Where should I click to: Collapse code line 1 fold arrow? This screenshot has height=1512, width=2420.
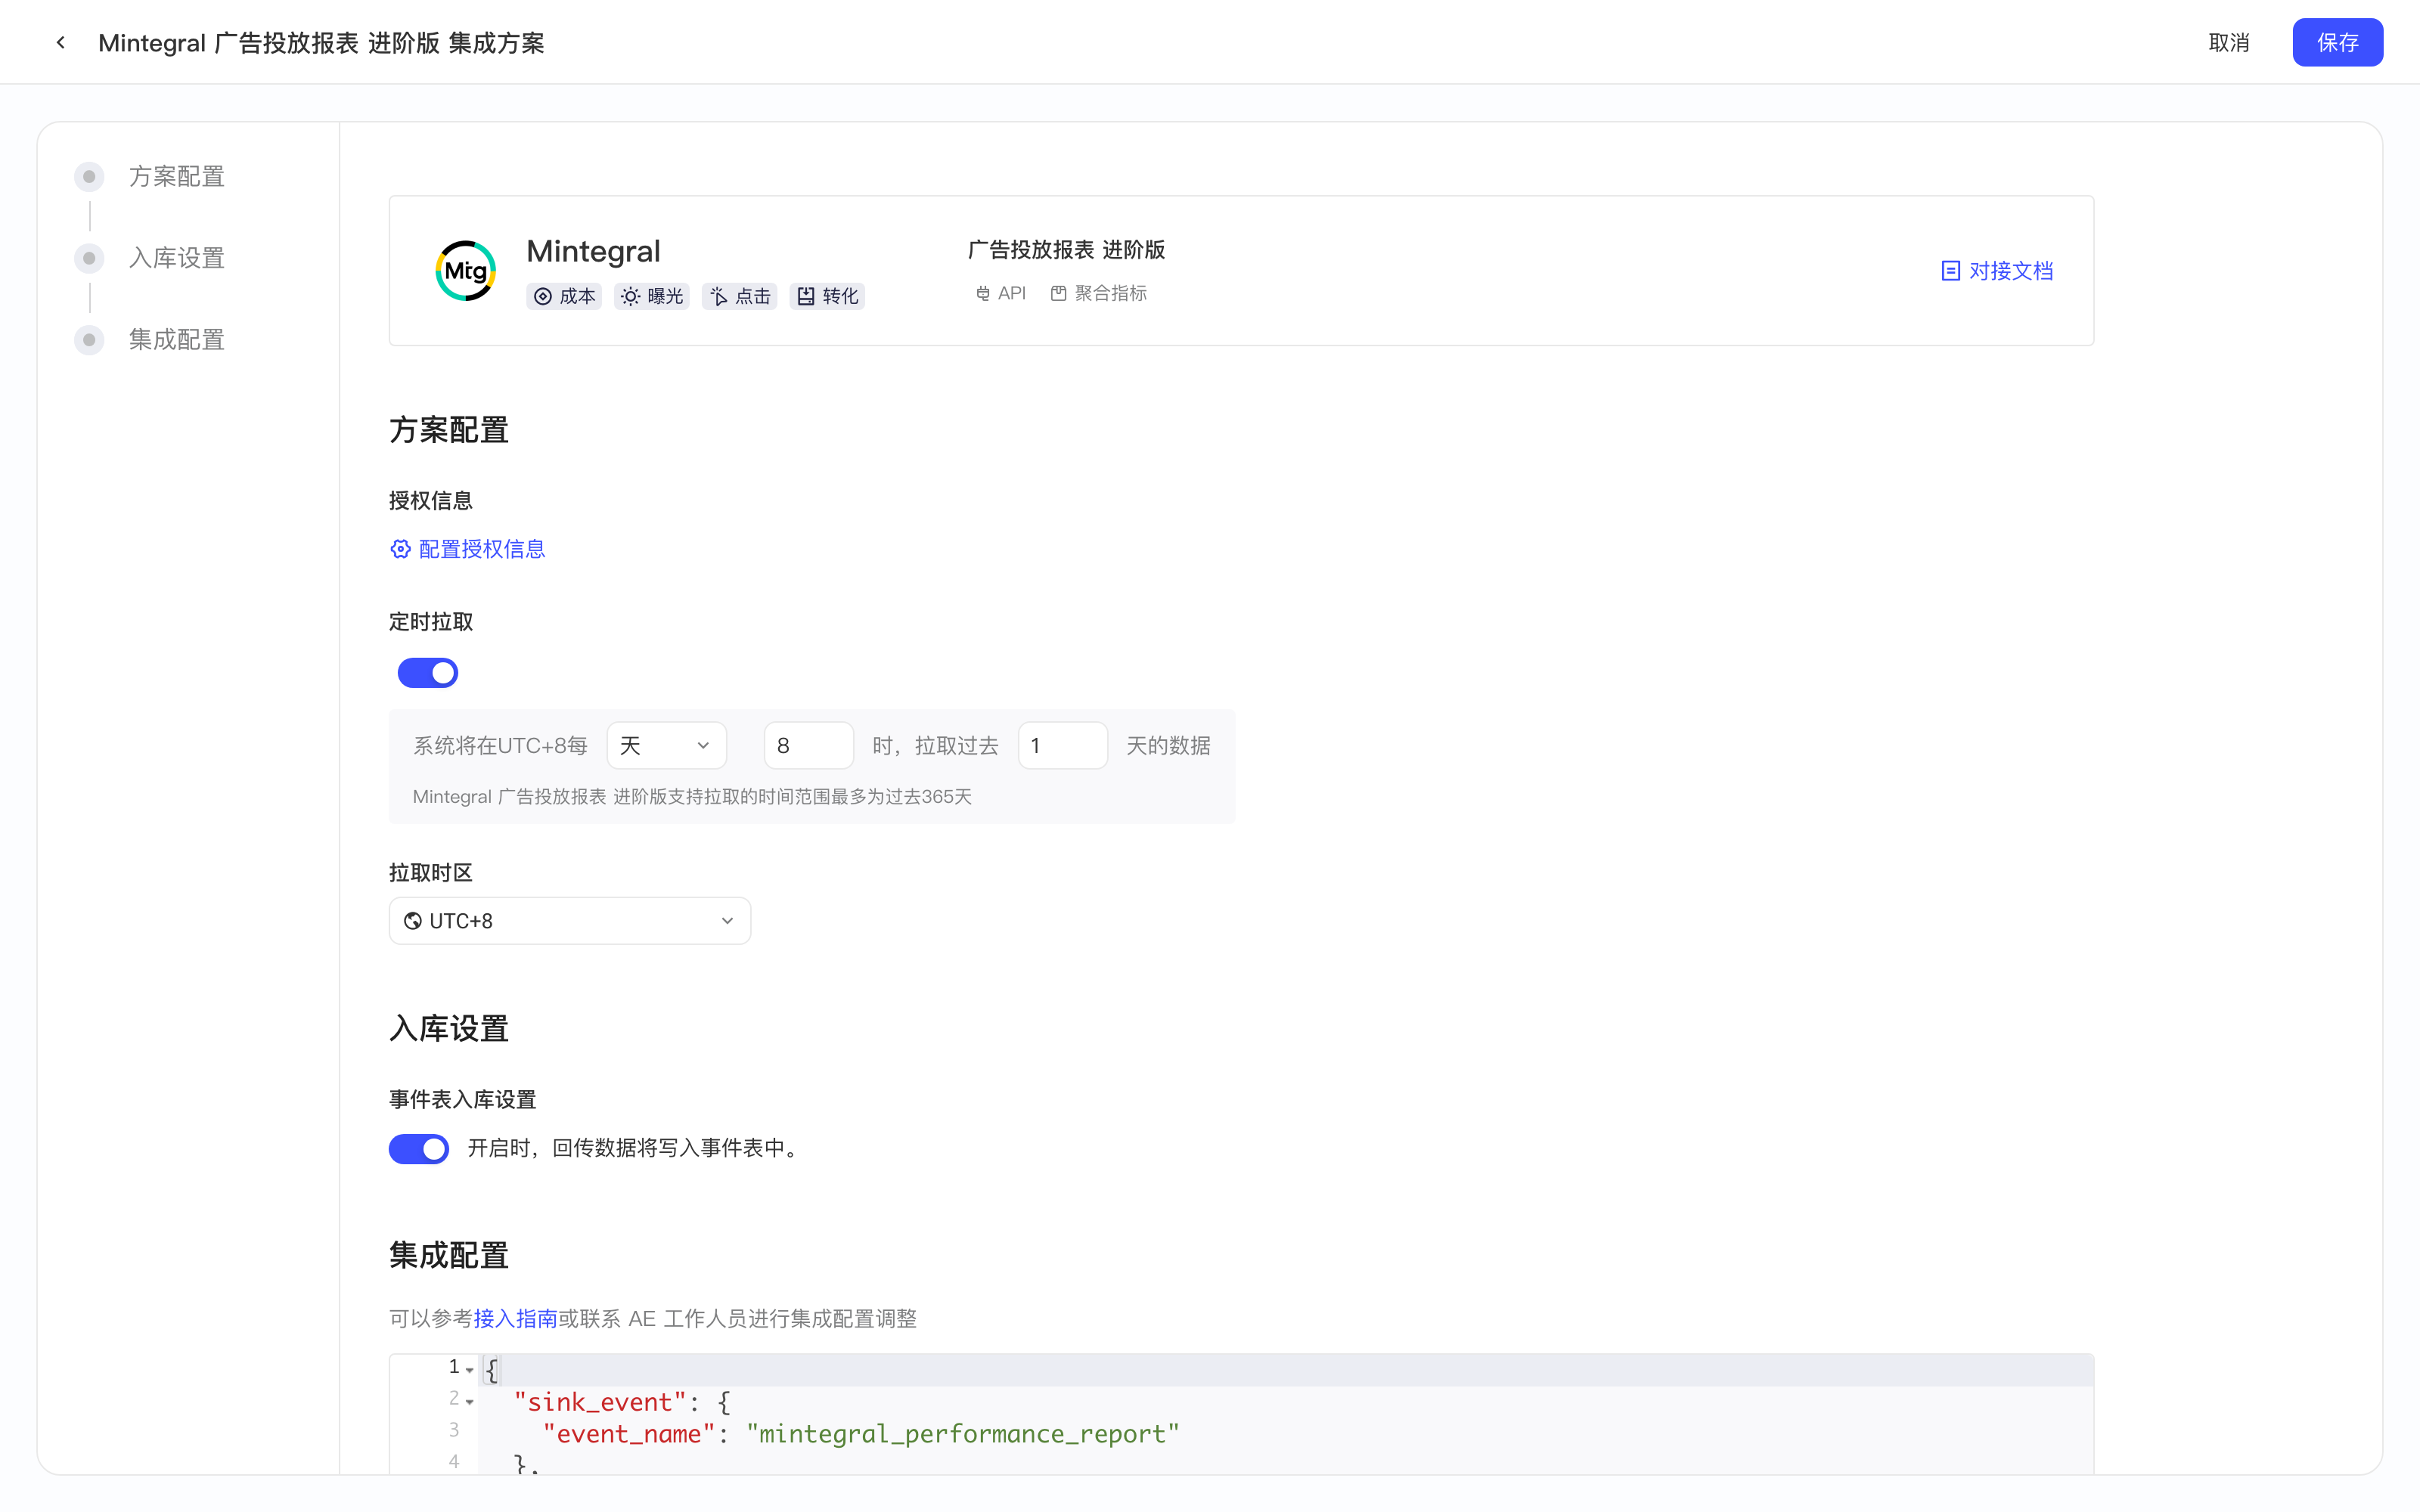click(x=470, y=1370)
